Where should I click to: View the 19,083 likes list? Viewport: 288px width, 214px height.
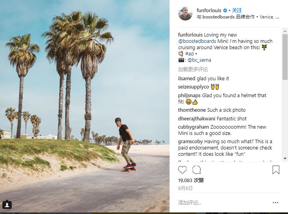coord(191,180)
